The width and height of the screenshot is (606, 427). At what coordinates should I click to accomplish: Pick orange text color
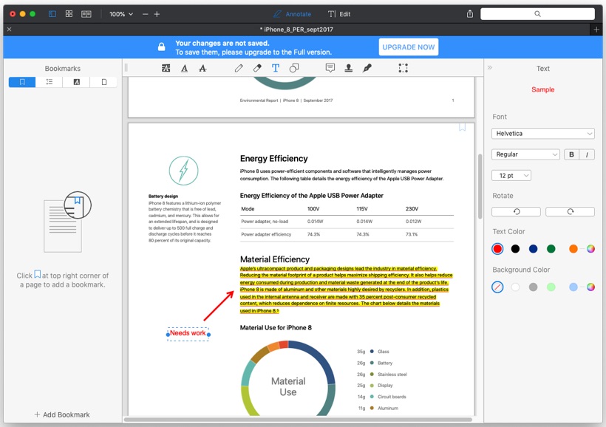tap(573, 249)
